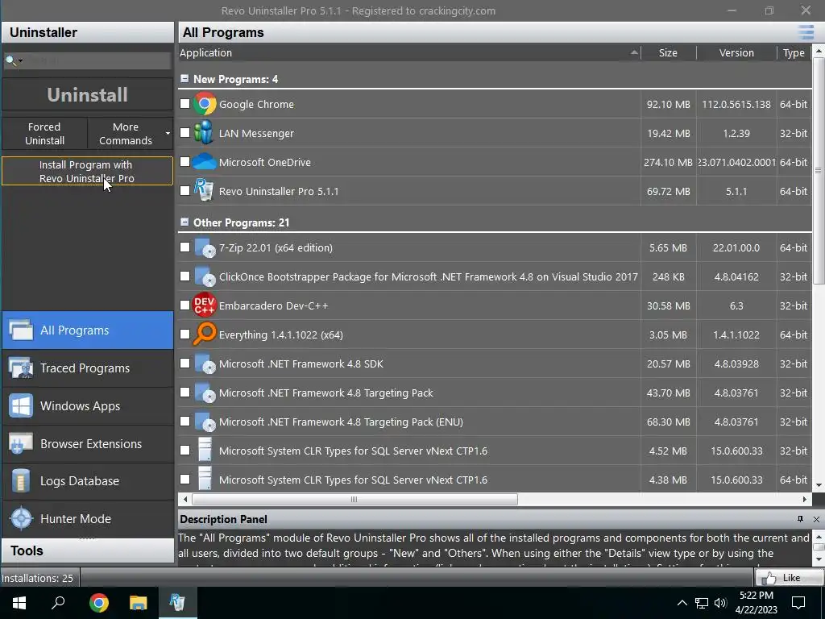Click the program list vertical scrollbar thumb
Image resolution: width=825 pixels, height=619 pixels.
pos(819,171)
